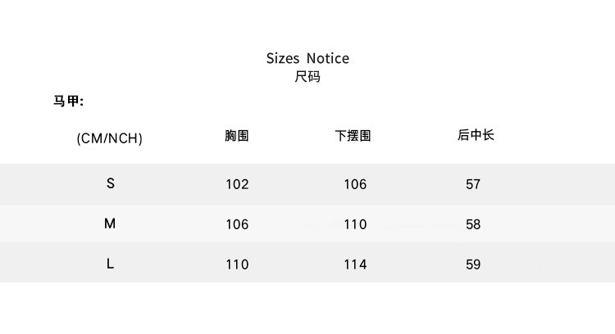Click the back length value 59
Image resolution: width=615 pixels, height=334 pixels.
click(x=473, y=264)
